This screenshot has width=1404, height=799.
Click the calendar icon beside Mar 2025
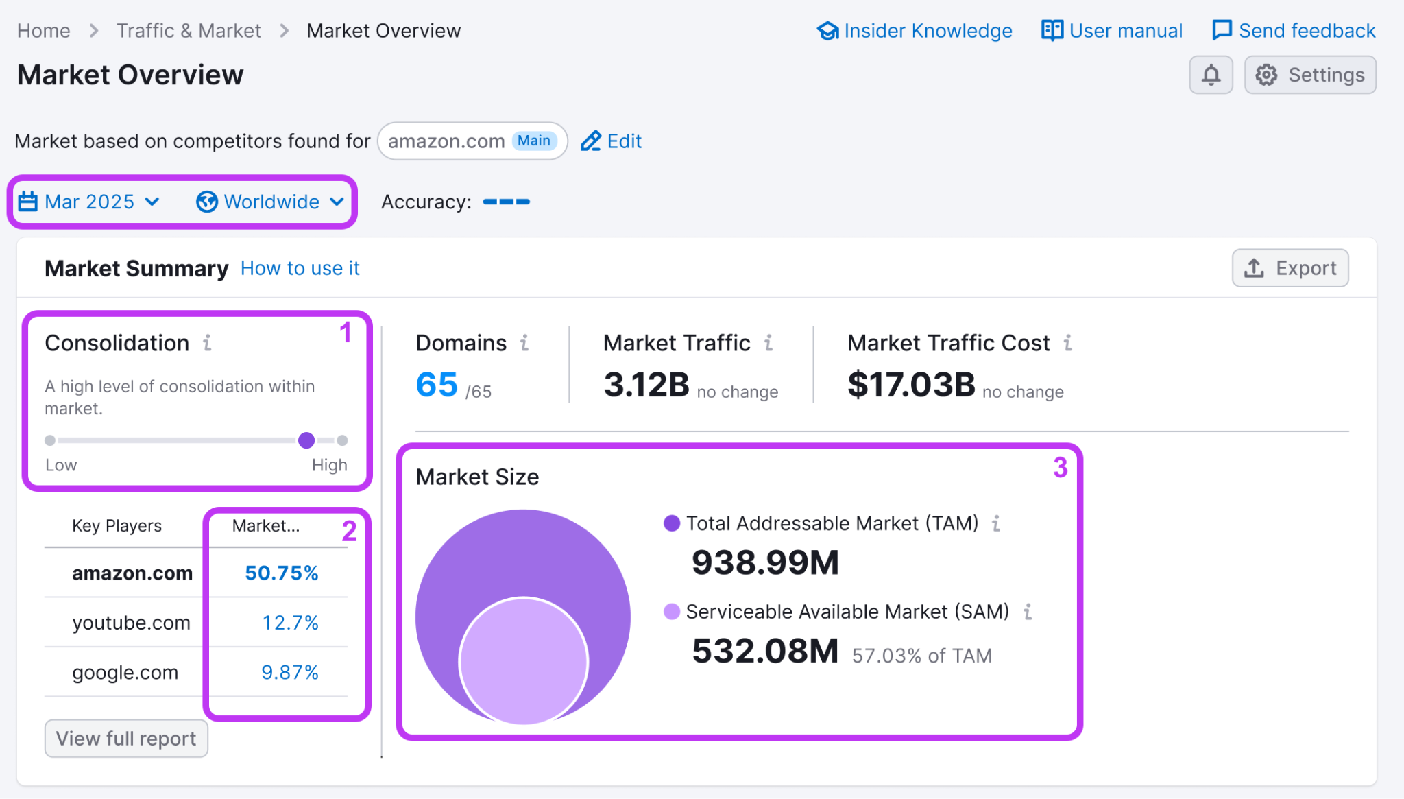click(x=28, y=202)
